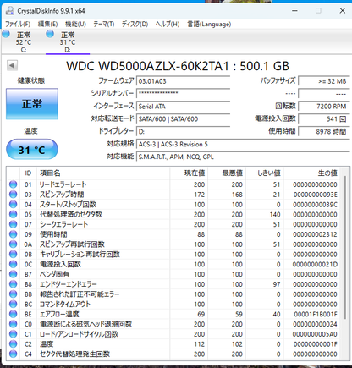This screenshot has height=368, width=352.
Task: Open the 編集(E) menu
Action: [47, 25]
